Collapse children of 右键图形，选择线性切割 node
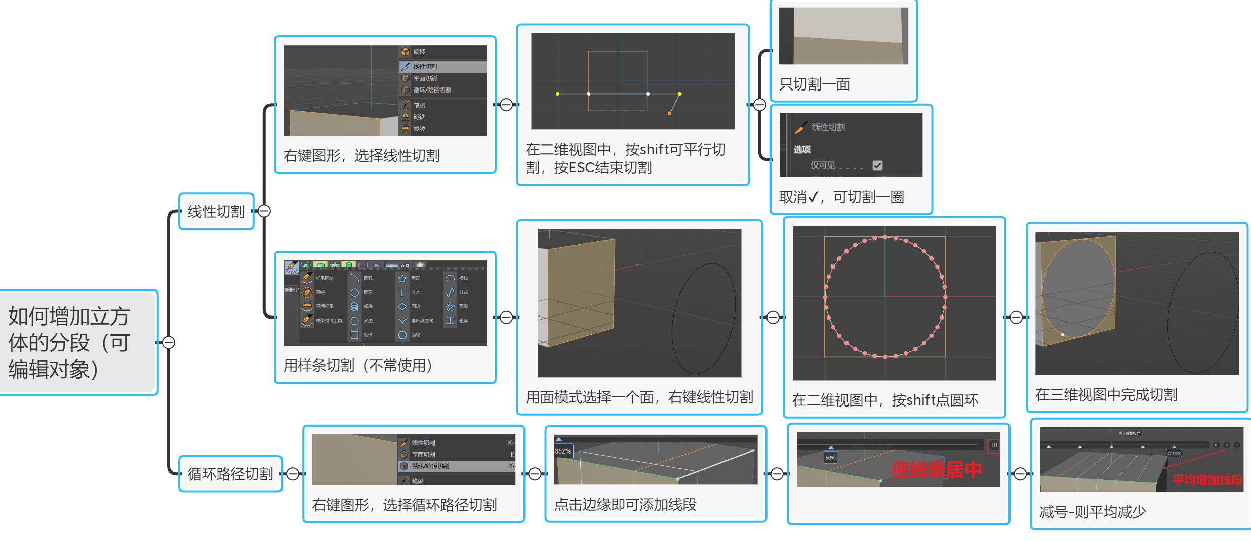1251x541 pixels. [x=506, y=105]
